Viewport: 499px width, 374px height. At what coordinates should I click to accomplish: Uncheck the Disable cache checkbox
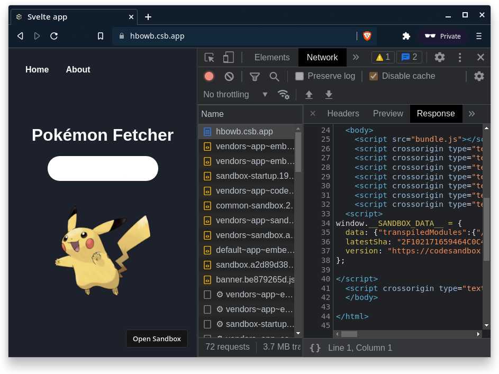(373, 76)
